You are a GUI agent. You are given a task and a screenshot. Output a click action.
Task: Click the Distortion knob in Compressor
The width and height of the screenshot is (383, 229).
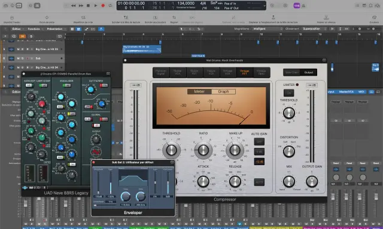289,151
